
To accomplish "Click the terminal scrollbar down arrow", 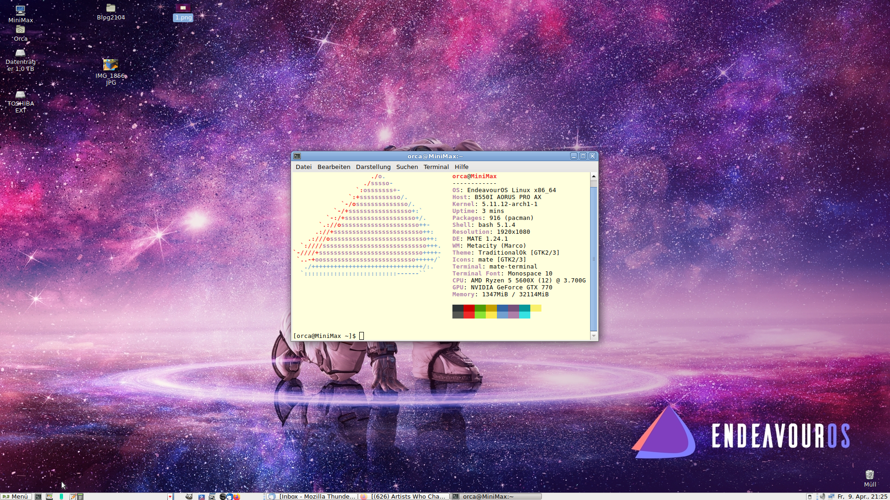I will (x=594, y=336).
